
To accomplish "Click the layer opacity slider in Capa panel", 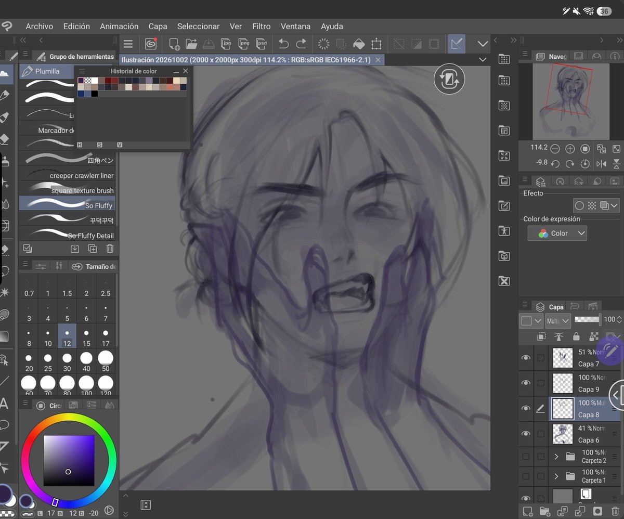I will [588, 319].
